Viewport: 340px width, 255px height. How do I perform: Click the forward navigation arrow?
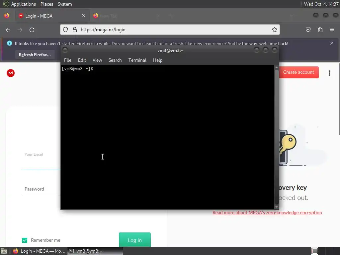point(20,30)
